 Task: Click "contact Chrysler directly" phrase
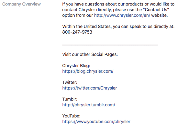pyautogui.click(x=87, y=10)
